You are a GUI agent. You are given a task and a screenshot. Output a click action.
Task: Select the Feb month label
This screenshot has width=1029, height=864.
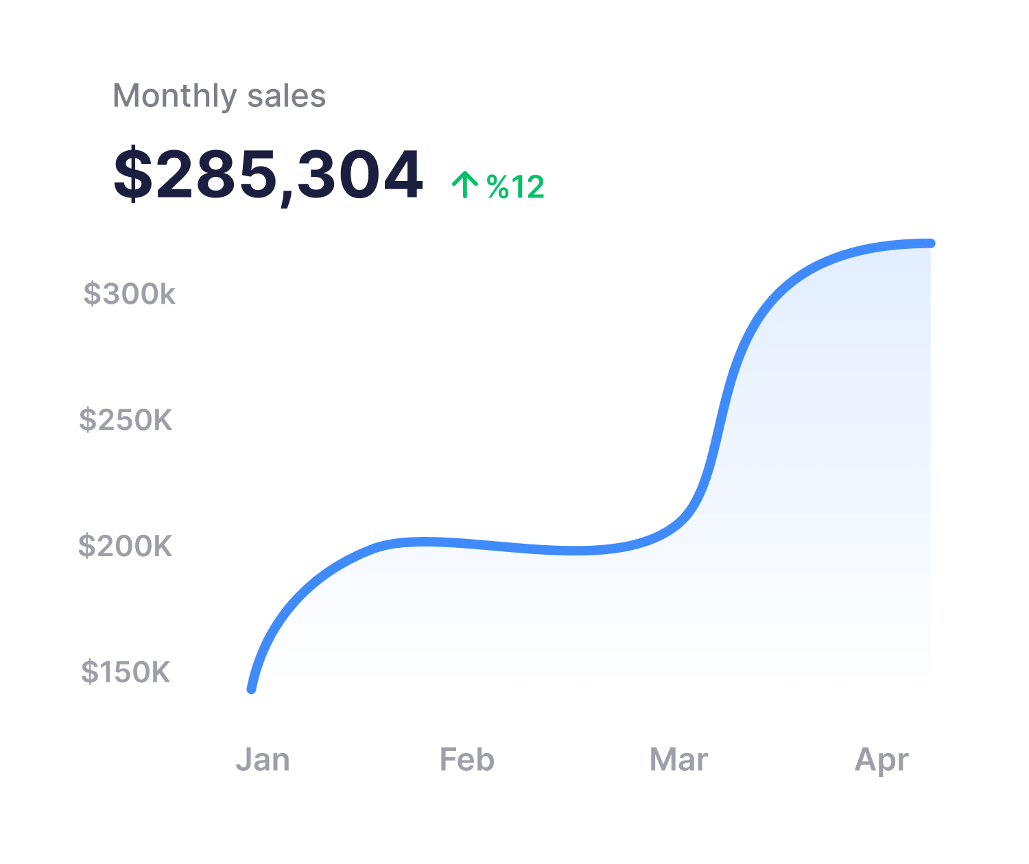pos(466,760)
